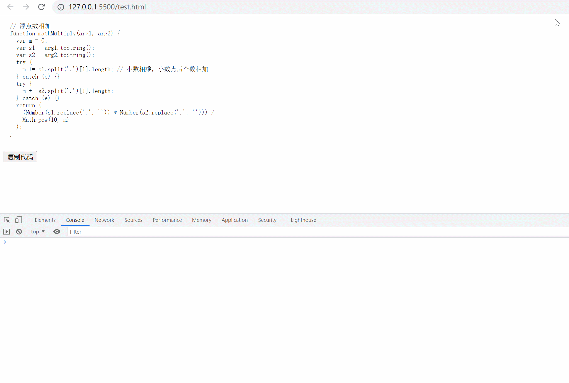The height and width of the screenshot is (383, 569).
Task: Click the comment '// 浮点数相加'
Action: click(x=30, y=26)
